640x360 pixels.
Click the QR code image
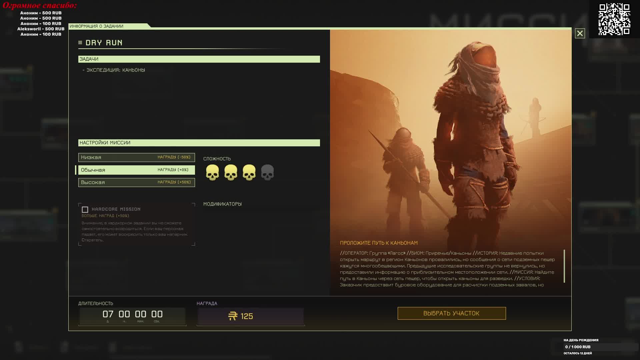tap(614, 19)
